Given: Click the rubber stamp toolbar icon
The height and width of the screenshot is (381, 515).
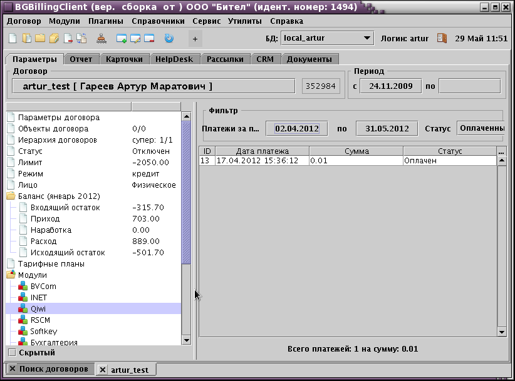Looking at the screenshot, I should click(102, 39).
